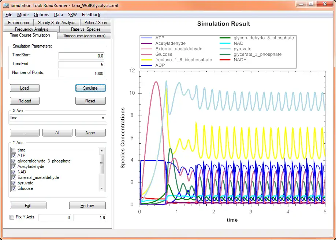Click the Fix Y Axis minimum field
Viewport: 336px width, 240px height.
(x=55, y=217)
